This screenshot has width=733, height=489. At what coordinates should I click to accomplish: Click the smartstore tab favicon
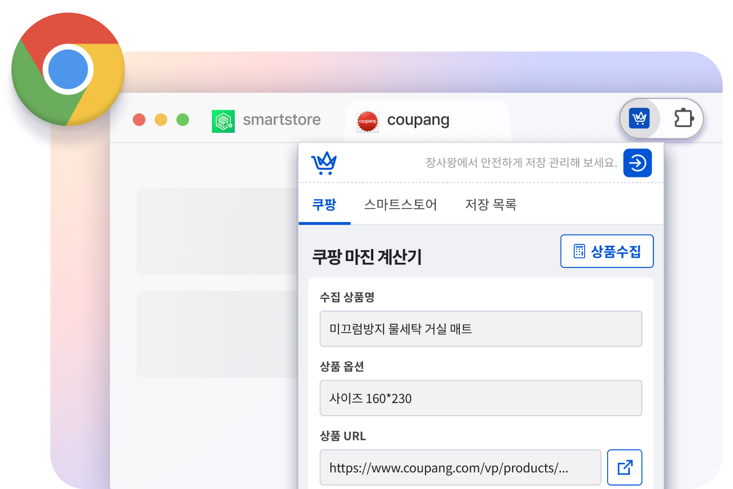pyautogui.click(x=223, y=121)
